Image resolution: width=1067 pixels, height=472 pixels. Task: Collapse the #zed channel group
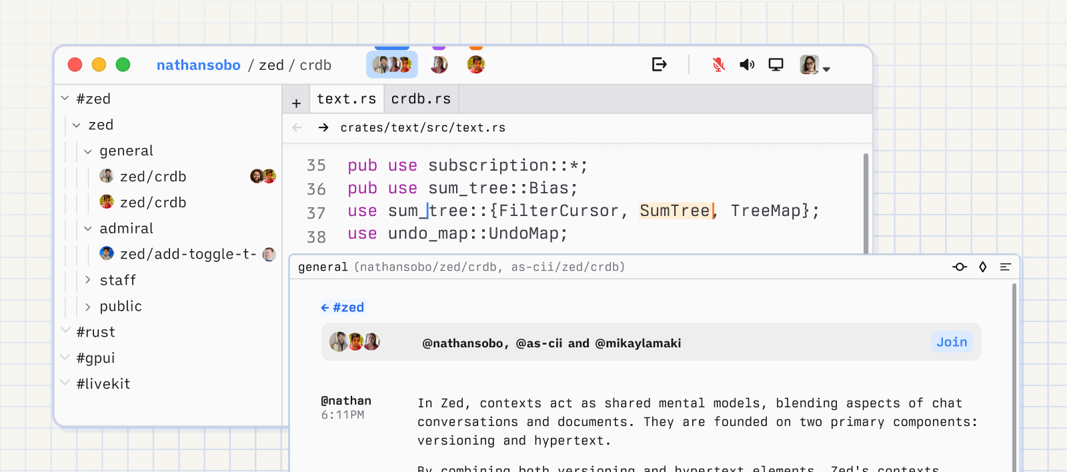tap(65, 99)
